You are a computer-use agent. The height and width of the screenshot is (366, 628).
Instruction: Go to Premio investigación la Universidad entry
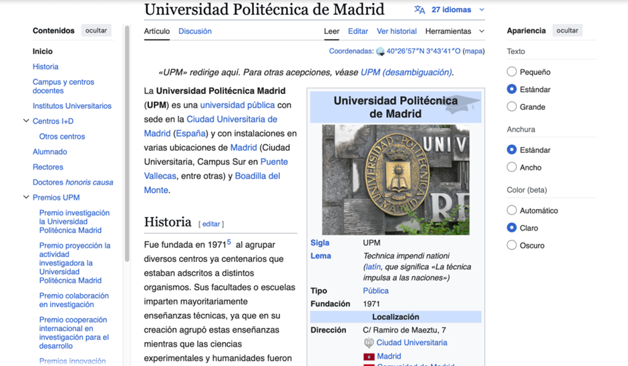[74, 222]
